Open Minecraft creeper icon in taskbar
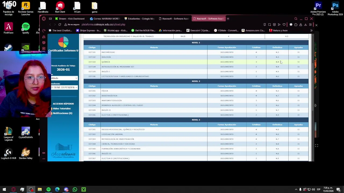This screenshot has height=193, width=344. 84,190
